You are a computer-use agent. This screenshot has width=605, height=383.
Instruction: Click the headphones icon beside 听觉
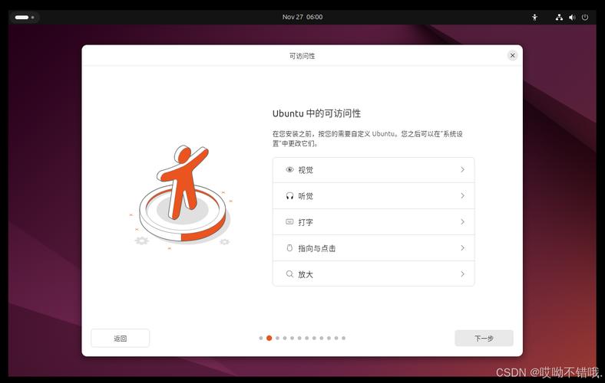(x=289, y=196)
